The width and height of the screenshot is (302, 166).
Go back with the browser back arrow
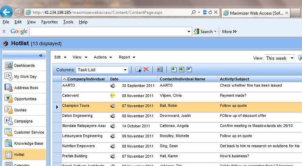point(7,12)
